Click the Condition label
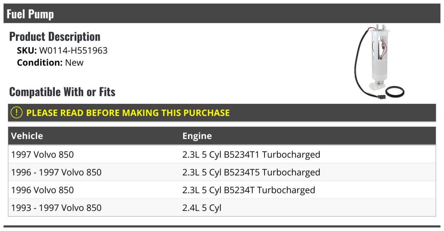 (40, 62)
